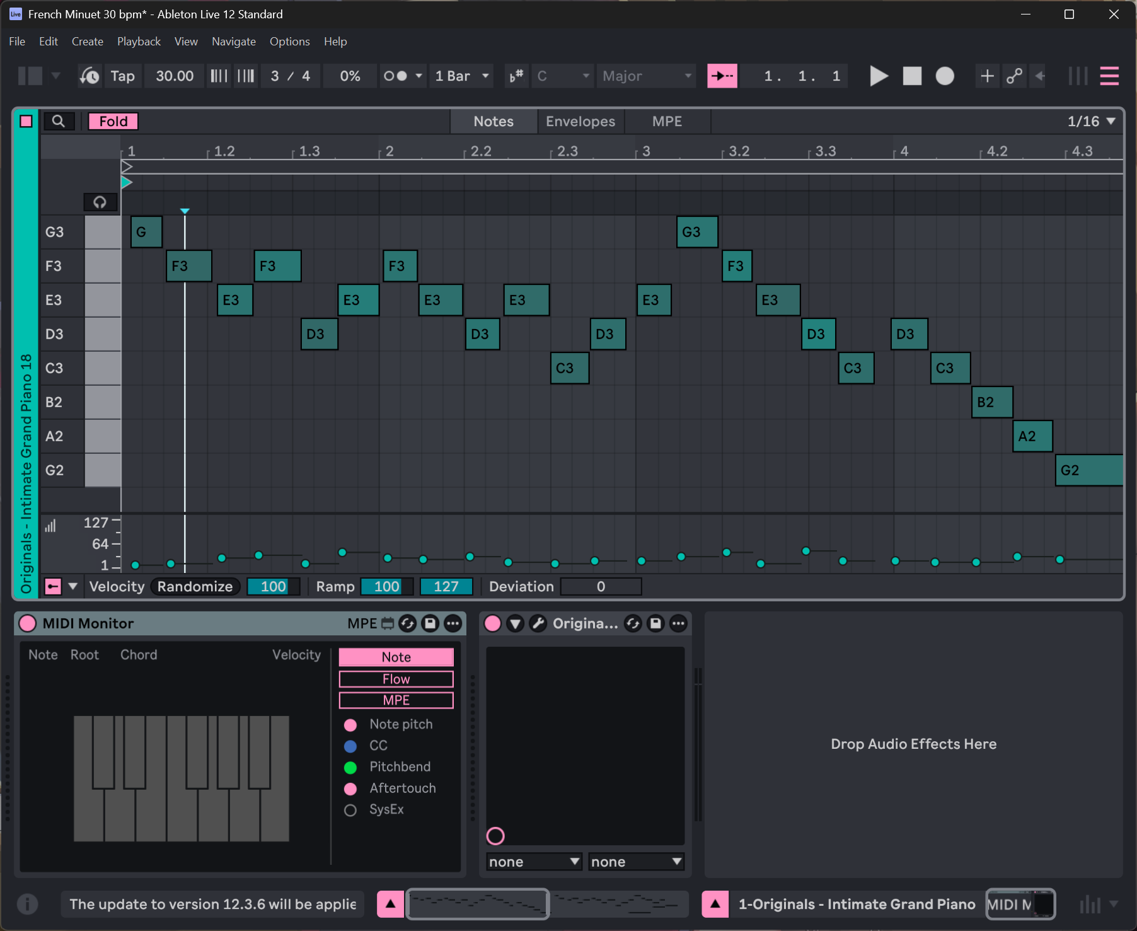This screenshot has height=931, width=1137.
Task: Turn off the Intimate Grand Piano instrument
Action: (x=493, y=623)
